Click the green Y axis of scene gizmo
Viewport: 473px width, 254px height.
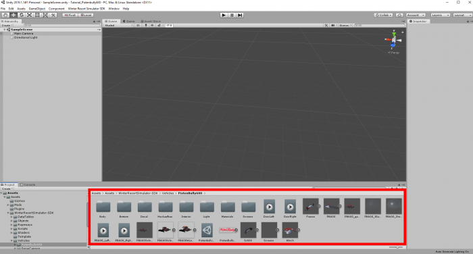[x=394, y=34]
